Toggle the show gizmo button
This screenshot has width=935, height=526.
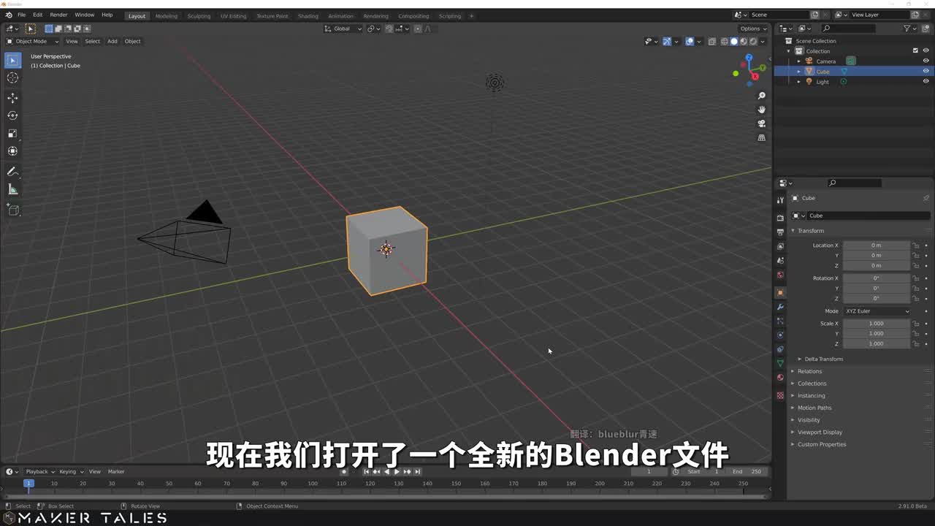pos(667,42)
